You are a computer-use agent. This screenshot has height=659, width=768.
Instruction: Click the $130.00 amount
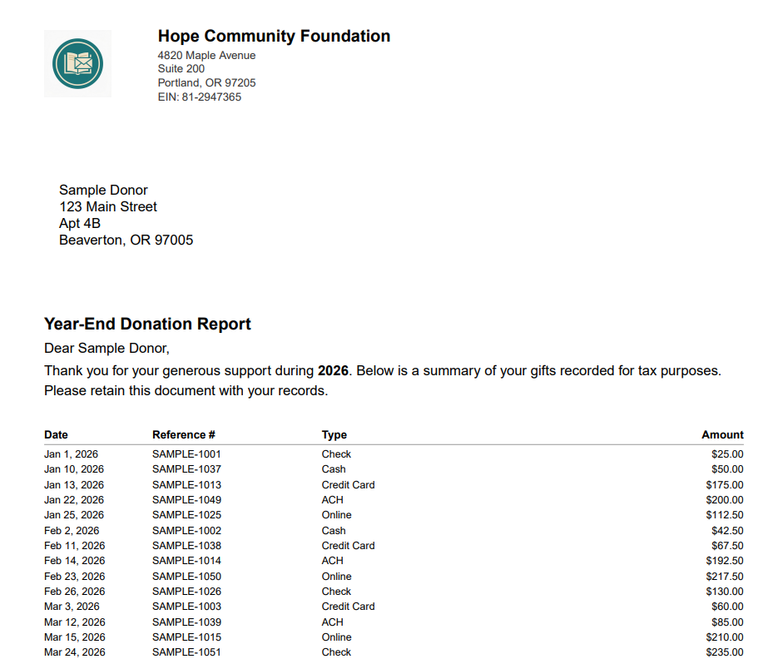click(x=725, y=592)
